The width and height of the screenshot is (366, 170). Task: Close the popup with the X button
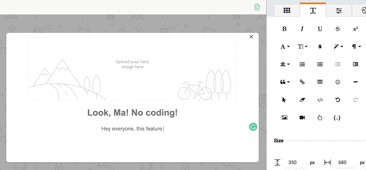pyautogui.click(x=251, y=37)
